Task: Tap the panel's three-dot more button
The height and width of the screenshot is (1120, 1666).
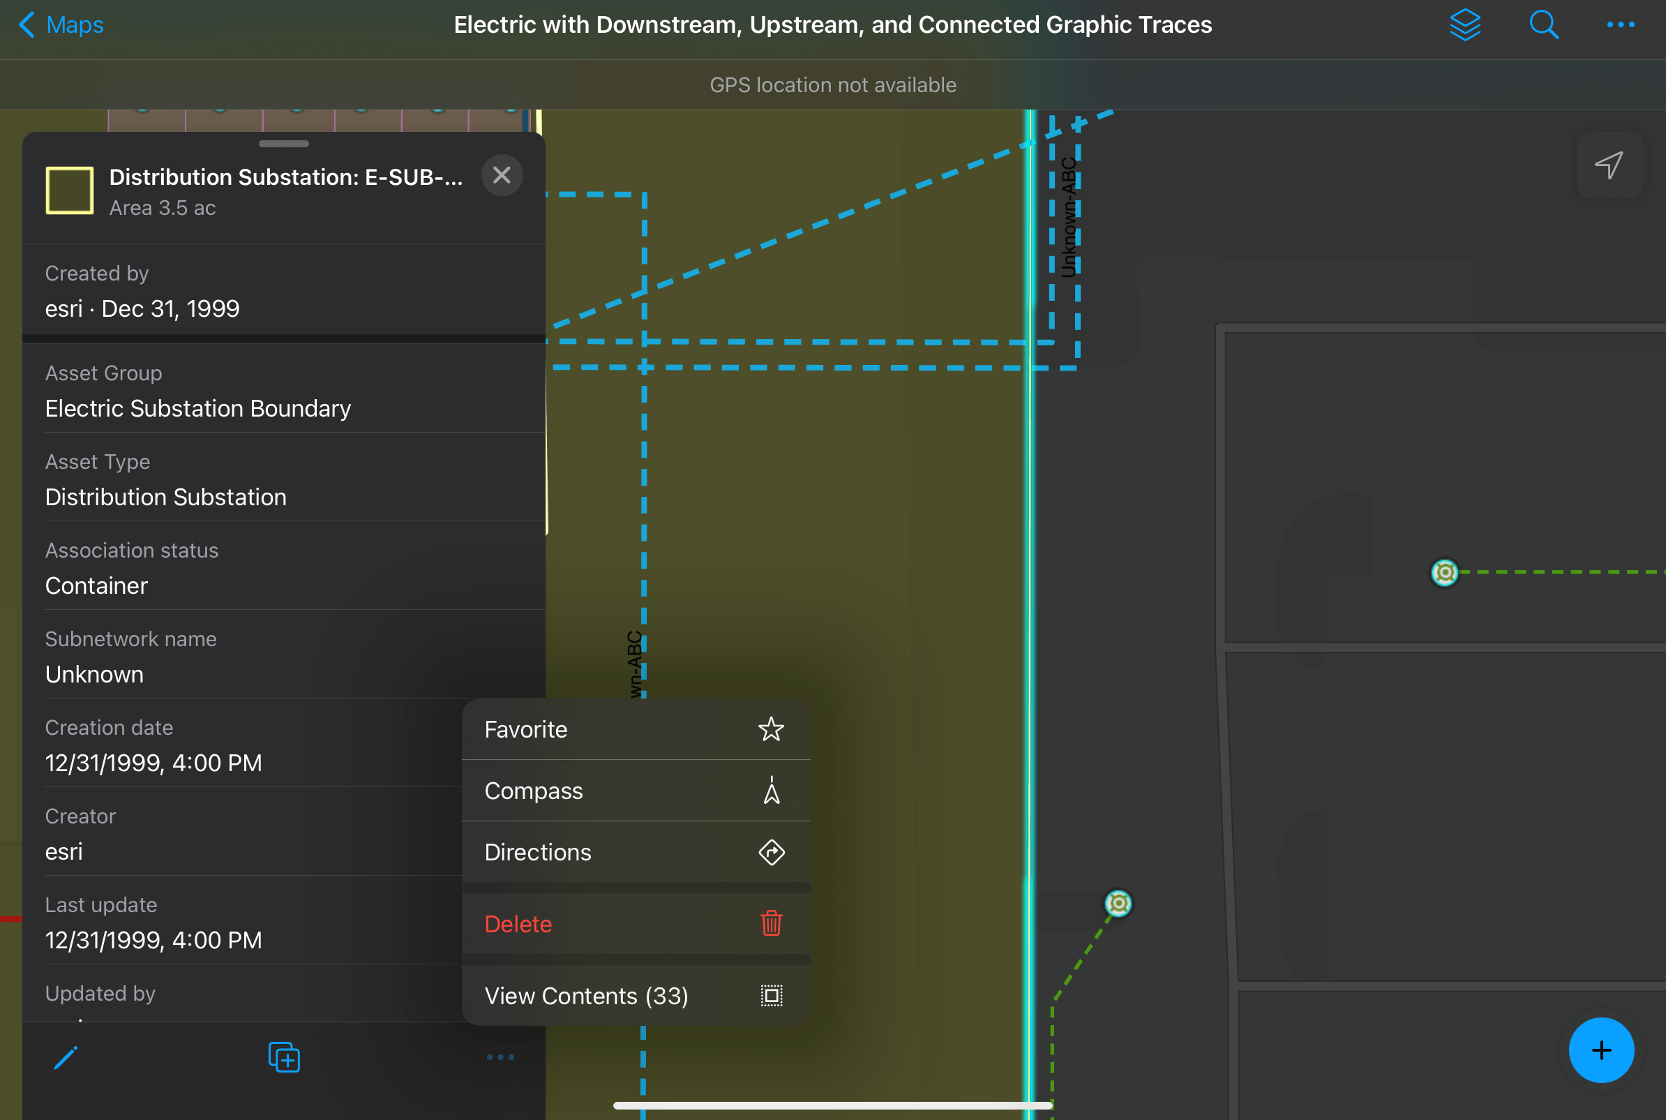Action: (x=500, y=1057)
